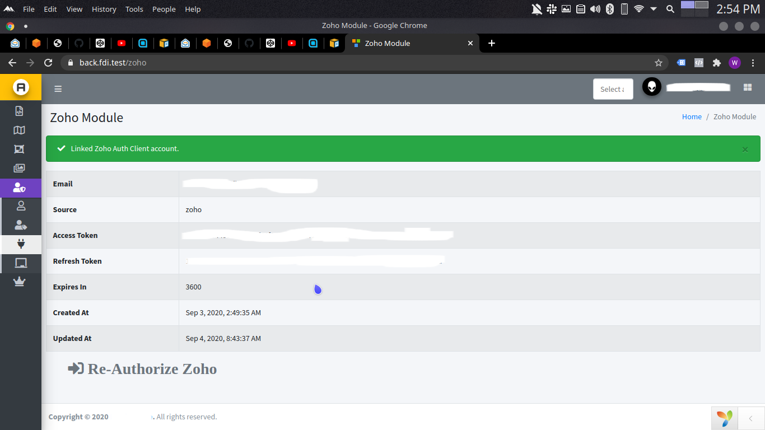Open the user-tag sidebar icon
765x430 pixels.
21,225
